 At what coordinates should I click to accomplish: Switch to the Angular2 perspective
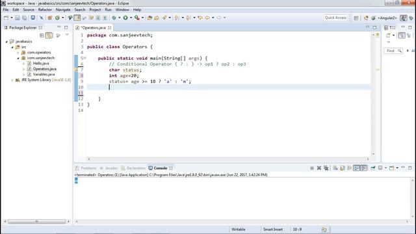pos(384,18)
